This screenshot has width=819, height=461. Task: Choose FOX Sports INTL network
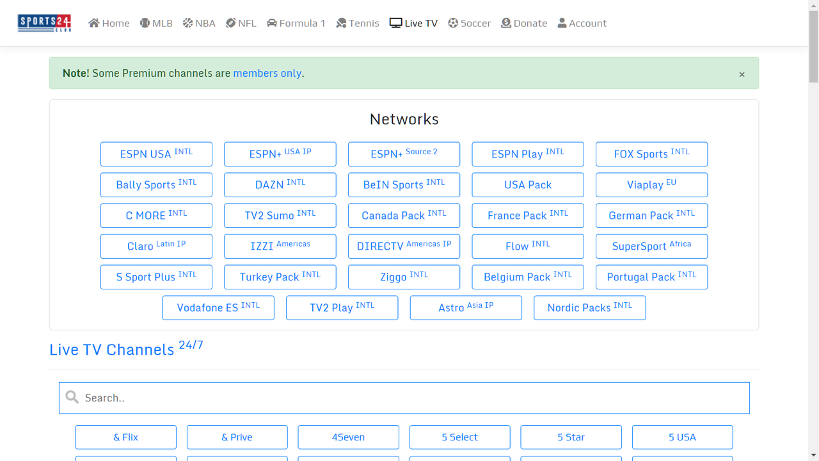651,154
